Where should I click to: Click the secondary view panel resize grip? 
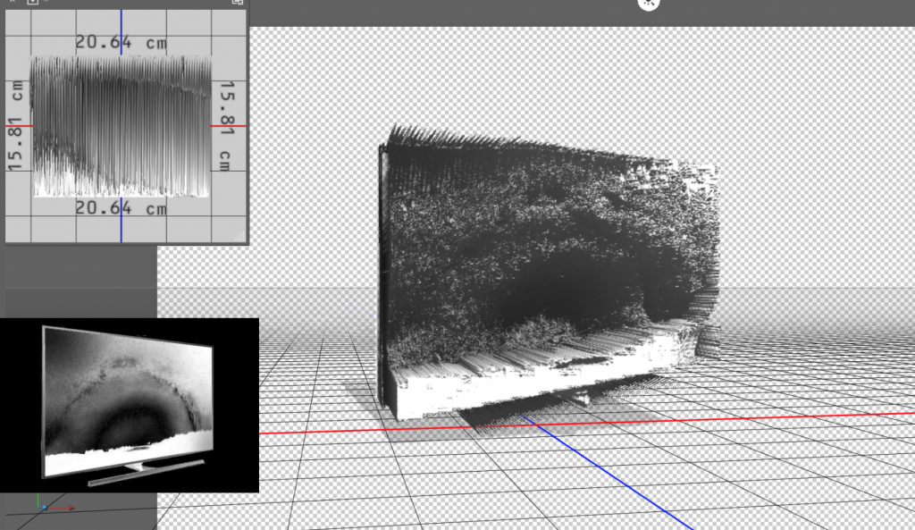click(239, 236)
